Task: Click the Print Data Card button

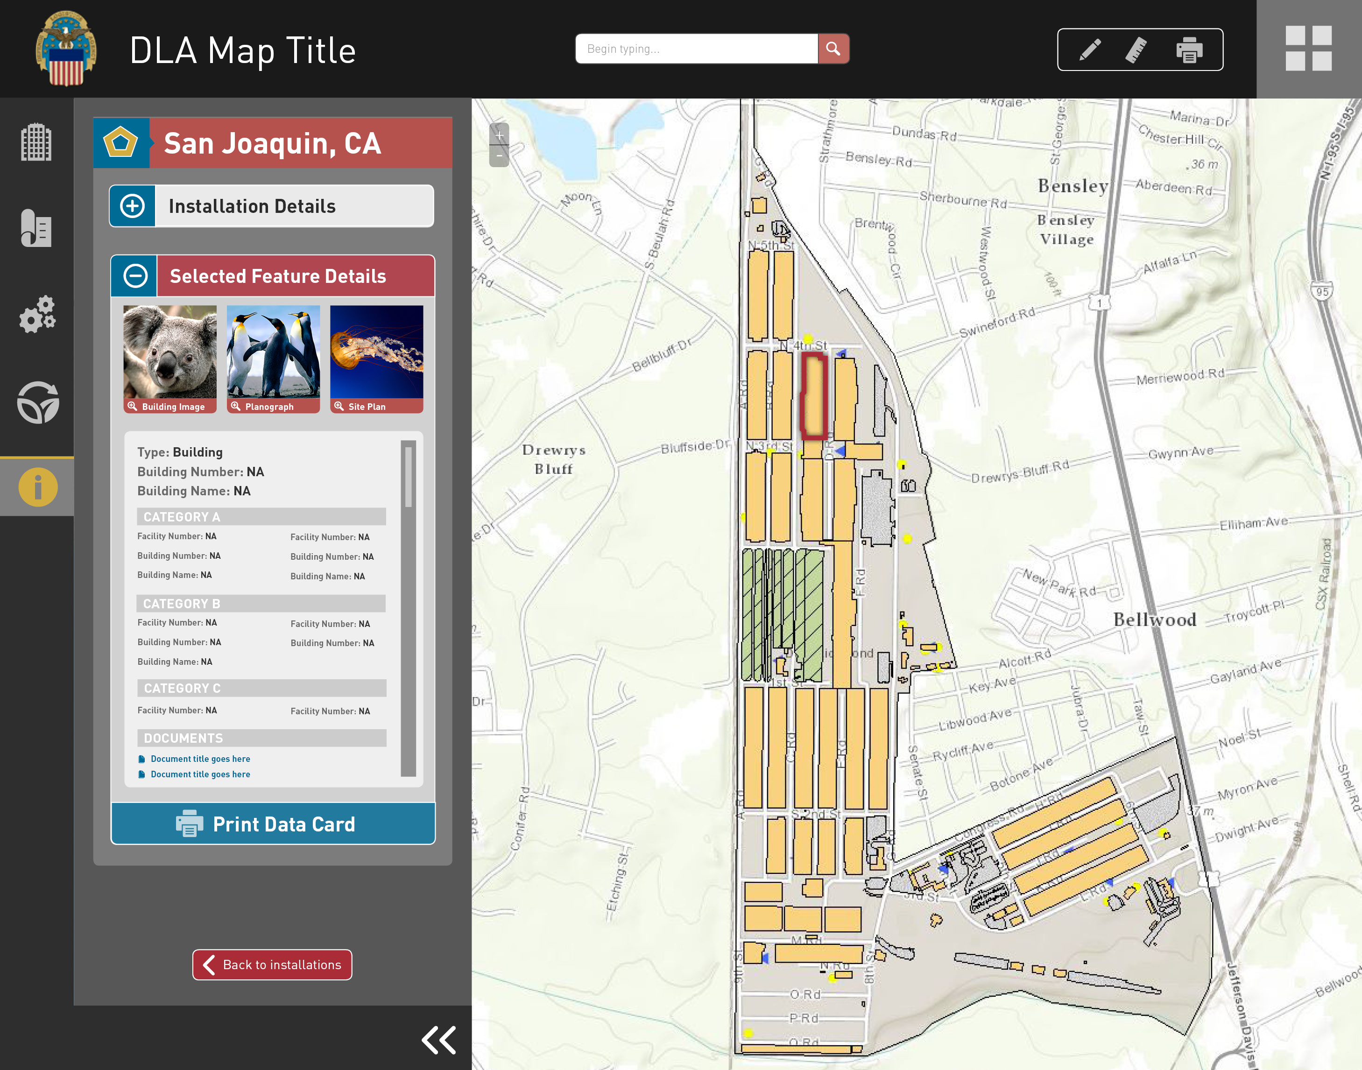Action: point(273,824)
